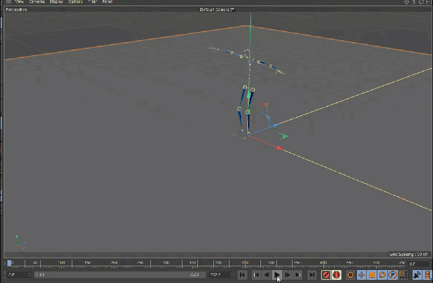Step to the next frame
The width and height of the screenshot is (433, 283).
click(x=288, y=275)
